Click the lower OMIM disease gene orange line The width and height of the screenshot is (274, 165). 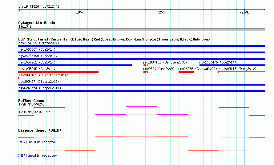(142, 150)
